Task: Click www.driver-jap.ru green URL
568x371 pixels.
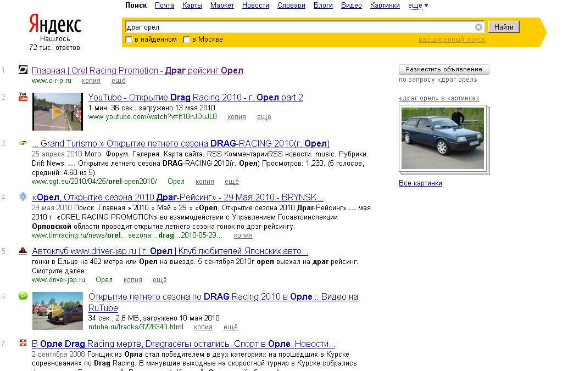Action: click(58, 280)
